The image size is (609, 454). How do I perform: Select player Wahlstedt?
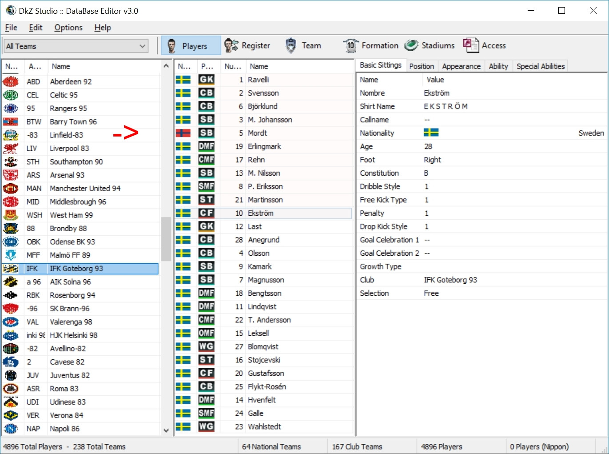pyautogui.click(x=263, y=426)
